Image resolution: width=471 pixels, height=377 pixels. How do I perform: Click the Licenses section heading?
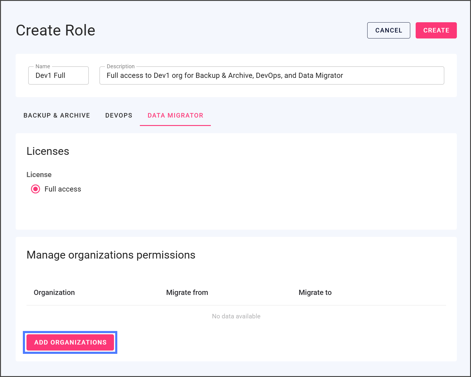point(48,151)
